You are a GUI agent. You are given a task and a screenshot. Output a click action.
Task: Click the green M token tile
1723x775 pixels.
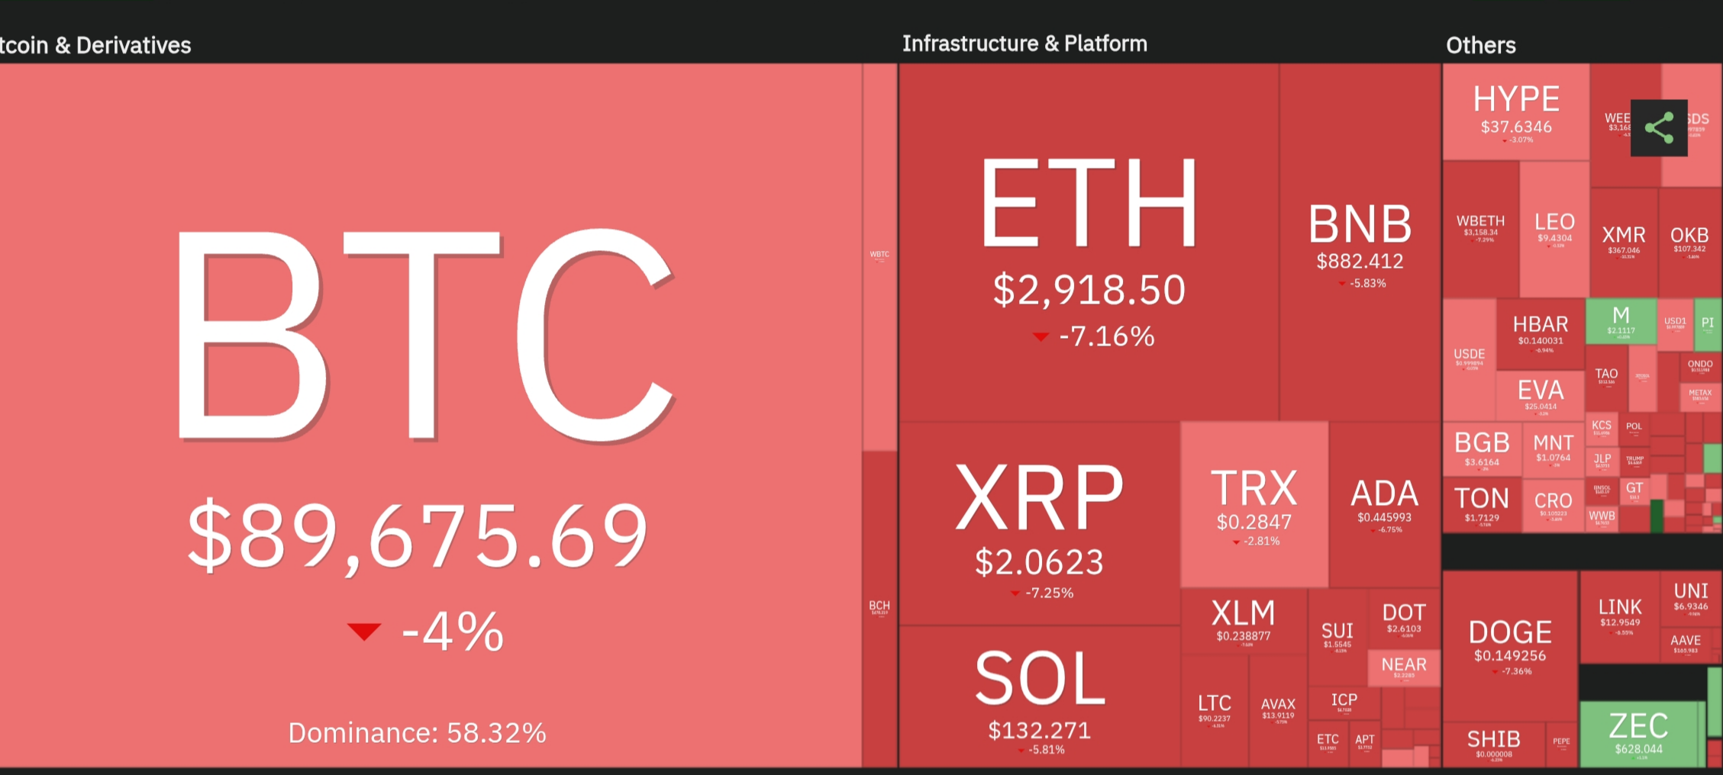point(1621,321)
